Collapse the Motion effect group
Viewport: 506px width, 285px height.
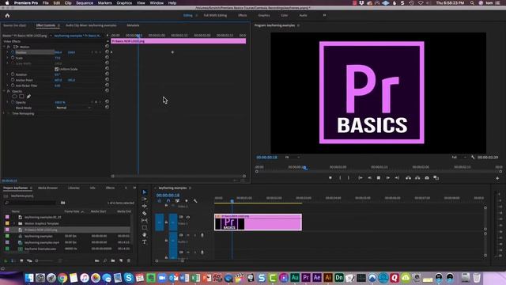[4, 47]
